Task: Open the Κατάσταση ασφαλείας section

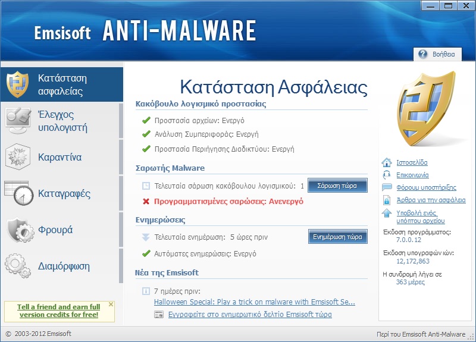Action: 62,84
